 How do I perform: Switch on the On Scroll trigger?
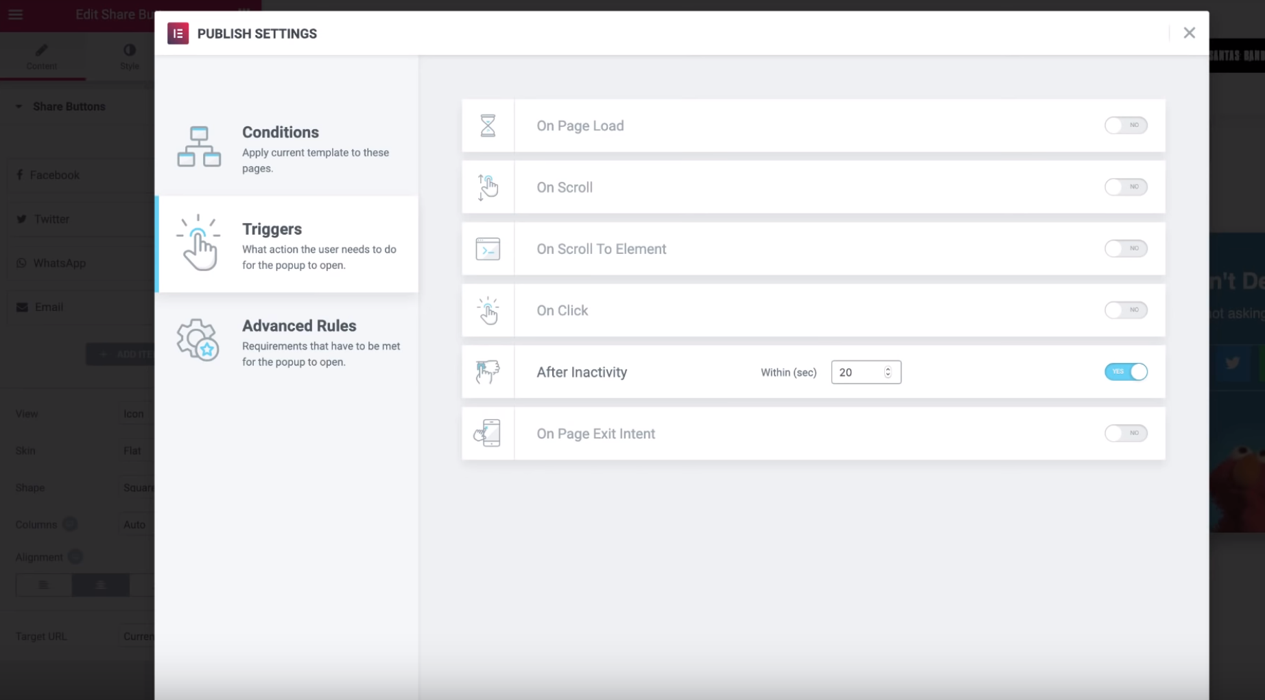click(x=1125, y=187)
